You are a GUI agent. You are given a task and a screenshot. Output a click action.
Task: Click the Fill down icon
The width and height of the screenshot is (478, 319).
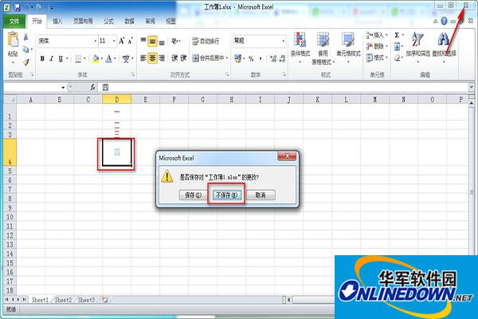point(397,47)
